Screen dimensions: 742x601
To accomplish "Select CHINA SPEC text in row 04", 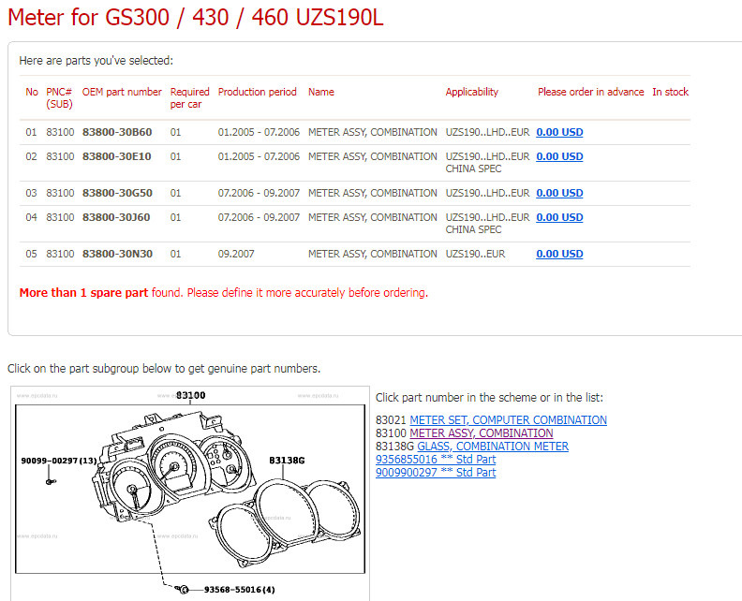I will pyautogui.click(x=473, y=229).
